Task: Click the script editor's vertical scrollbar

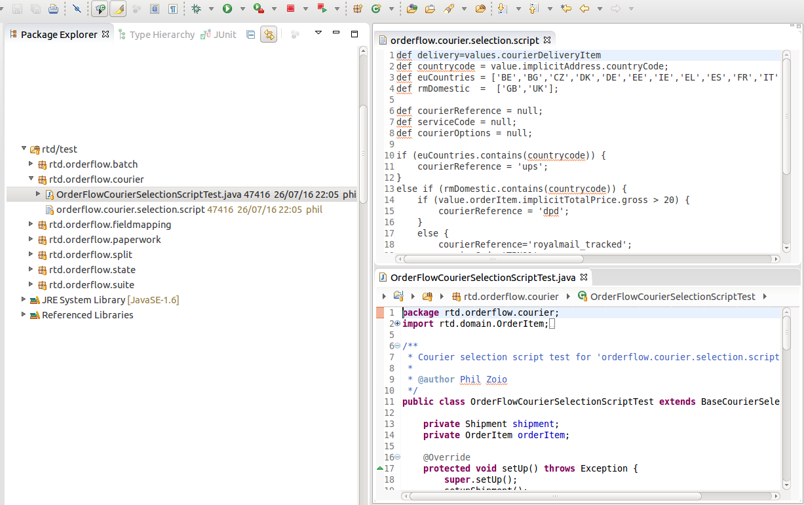Action: 786,151
